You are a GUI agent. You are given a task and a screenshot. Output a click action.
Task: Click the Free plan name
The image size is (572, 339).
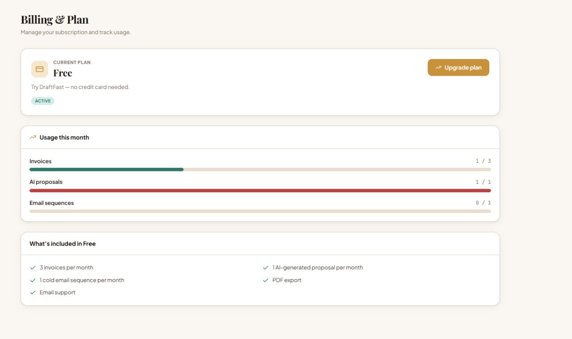point(63,73)
